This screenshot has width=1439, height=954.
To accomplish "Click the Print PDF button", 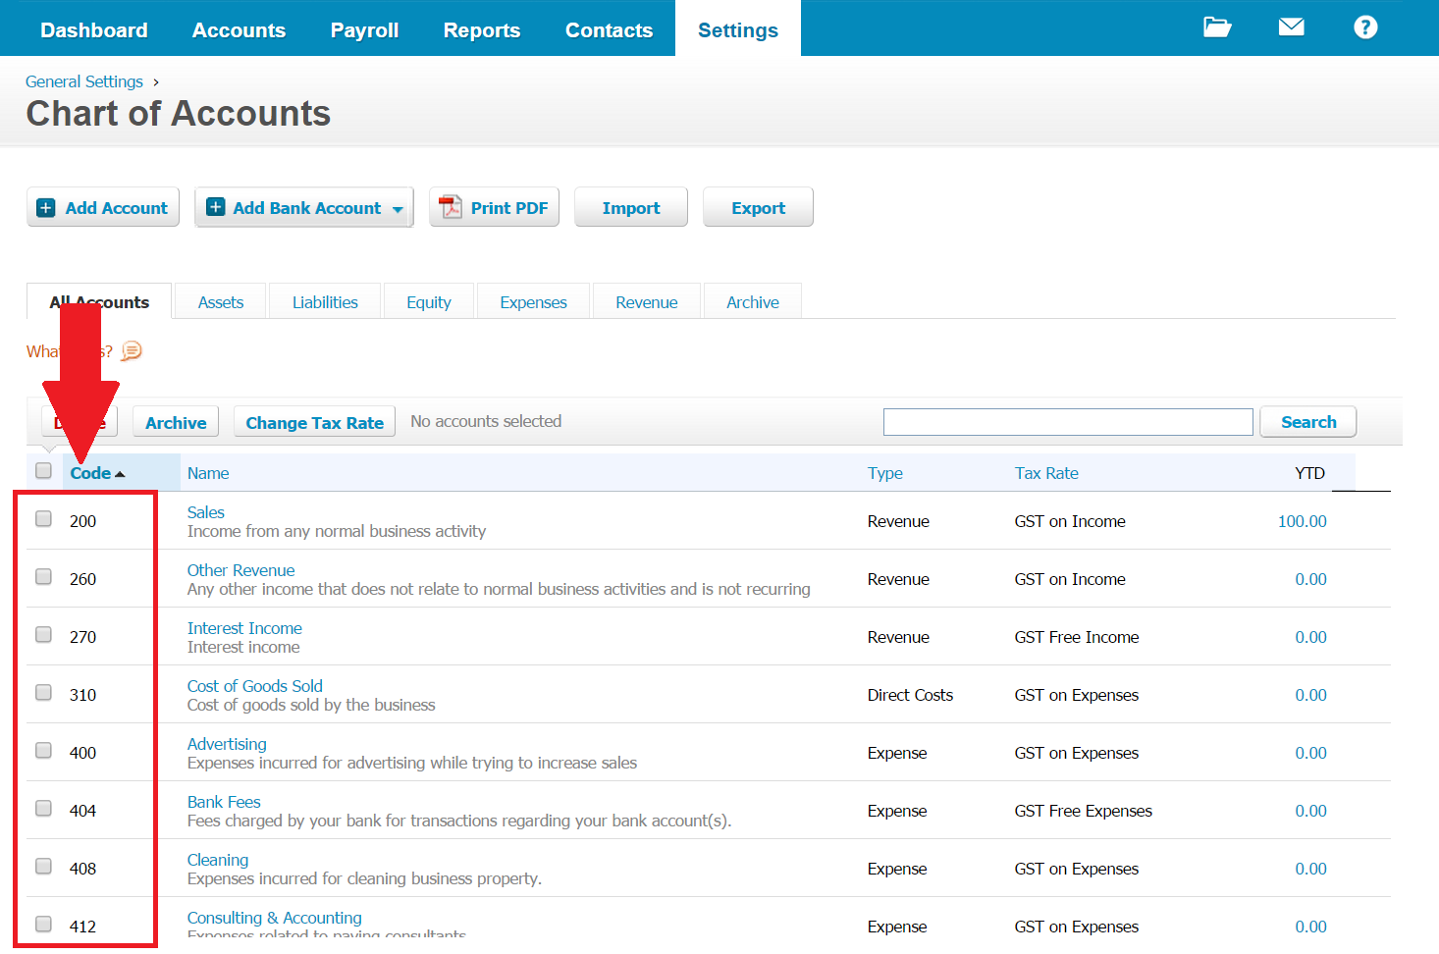I will tap(494, 208).
